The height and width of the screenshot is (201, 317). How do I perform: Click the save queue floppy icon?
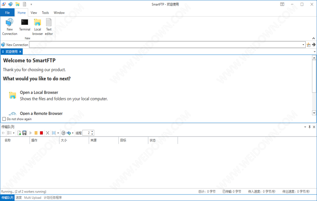[x=24, y=133]
